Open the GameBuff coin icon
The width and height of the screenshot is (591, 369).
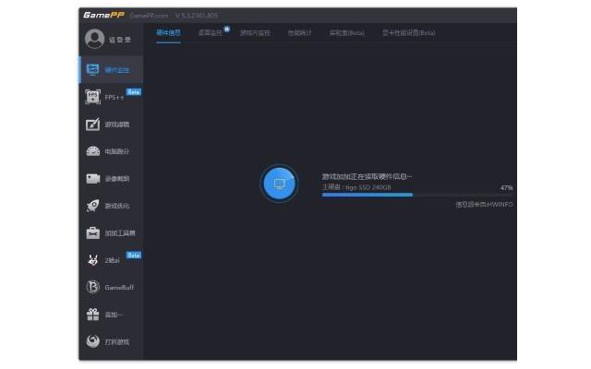point(92,287)
